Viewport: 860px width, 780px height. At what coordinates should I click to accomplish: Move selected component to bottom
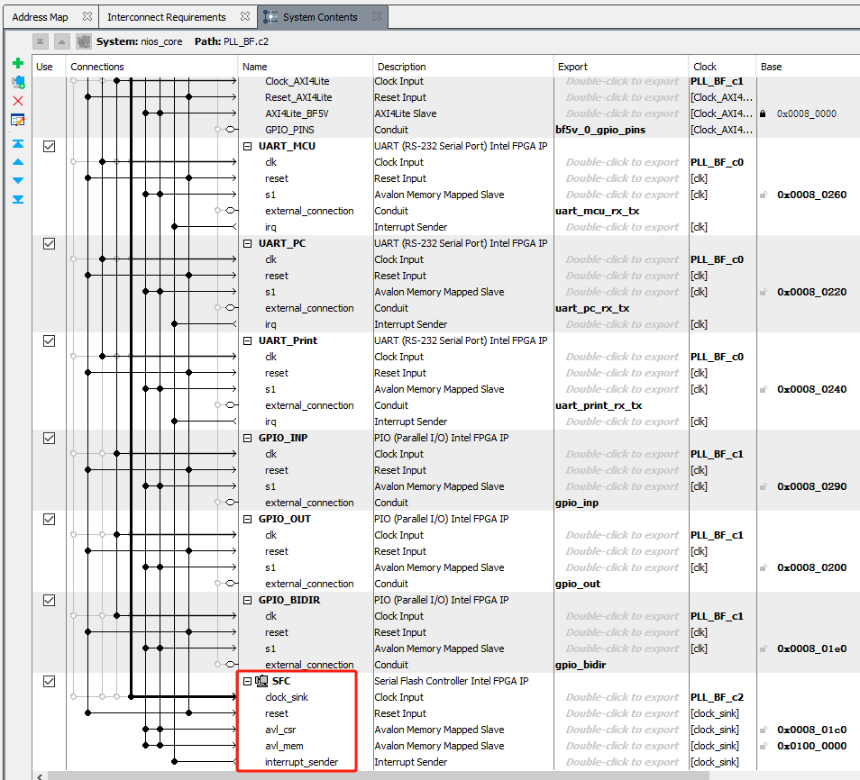[17, 200]
